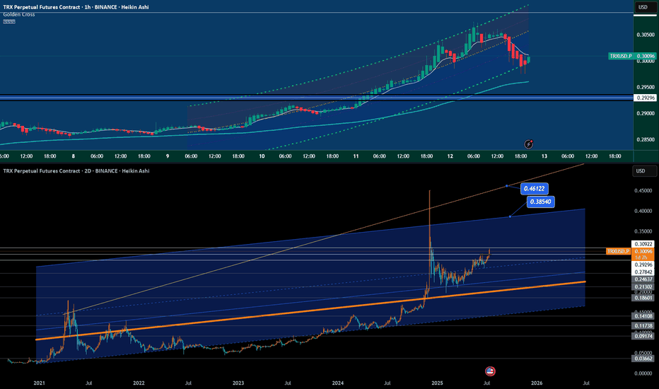Click the '2021' label on the 2D time axis
The image size is (659, 389).
tap(39, 383)
